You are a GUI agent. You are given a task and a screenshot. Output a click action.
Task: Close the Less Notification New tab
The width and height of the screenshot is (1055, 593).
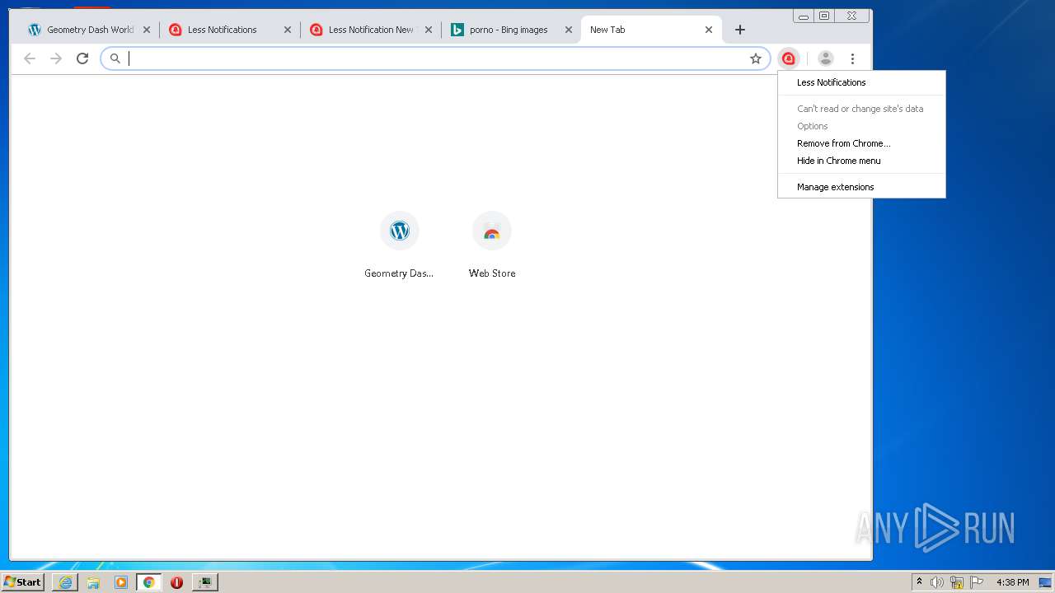coord(429,30)
